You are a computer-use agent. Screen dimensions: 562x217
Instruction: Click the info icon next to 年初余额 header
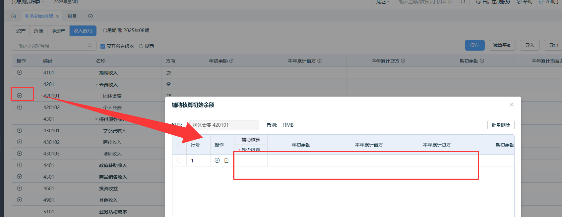coord(231,61)
